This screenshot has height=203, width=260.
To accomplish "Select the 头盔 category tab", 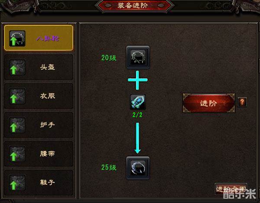I will [x=39, y=67].
